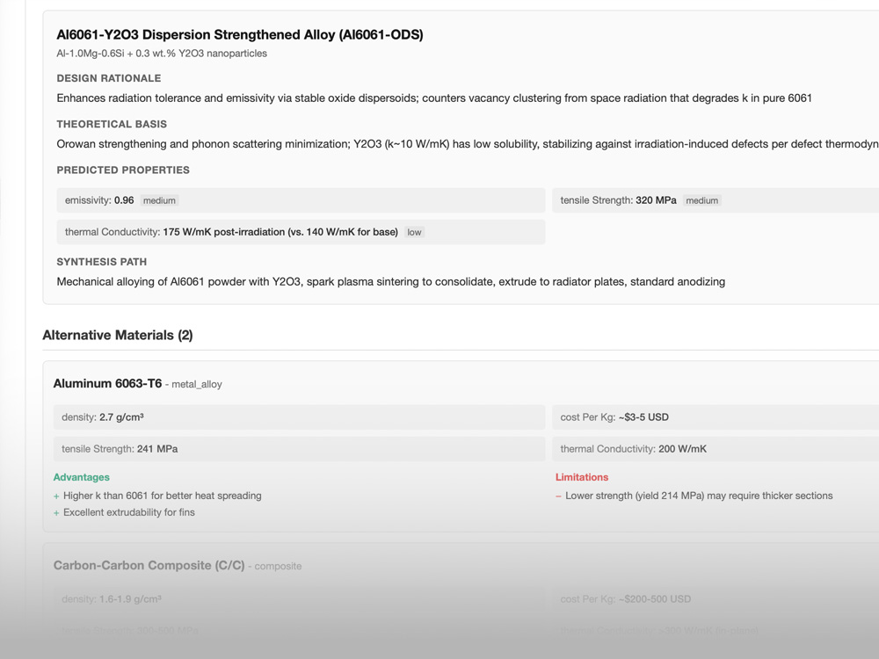Select the thermal conductivity 200 W/mK cell
The width and height of the screenshot is (879, 659).
pos(716,449)
